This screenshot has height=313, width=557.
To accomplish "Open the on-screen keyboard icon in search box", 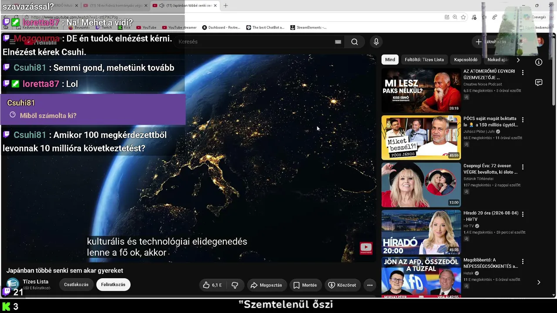I will click(338, 42).
